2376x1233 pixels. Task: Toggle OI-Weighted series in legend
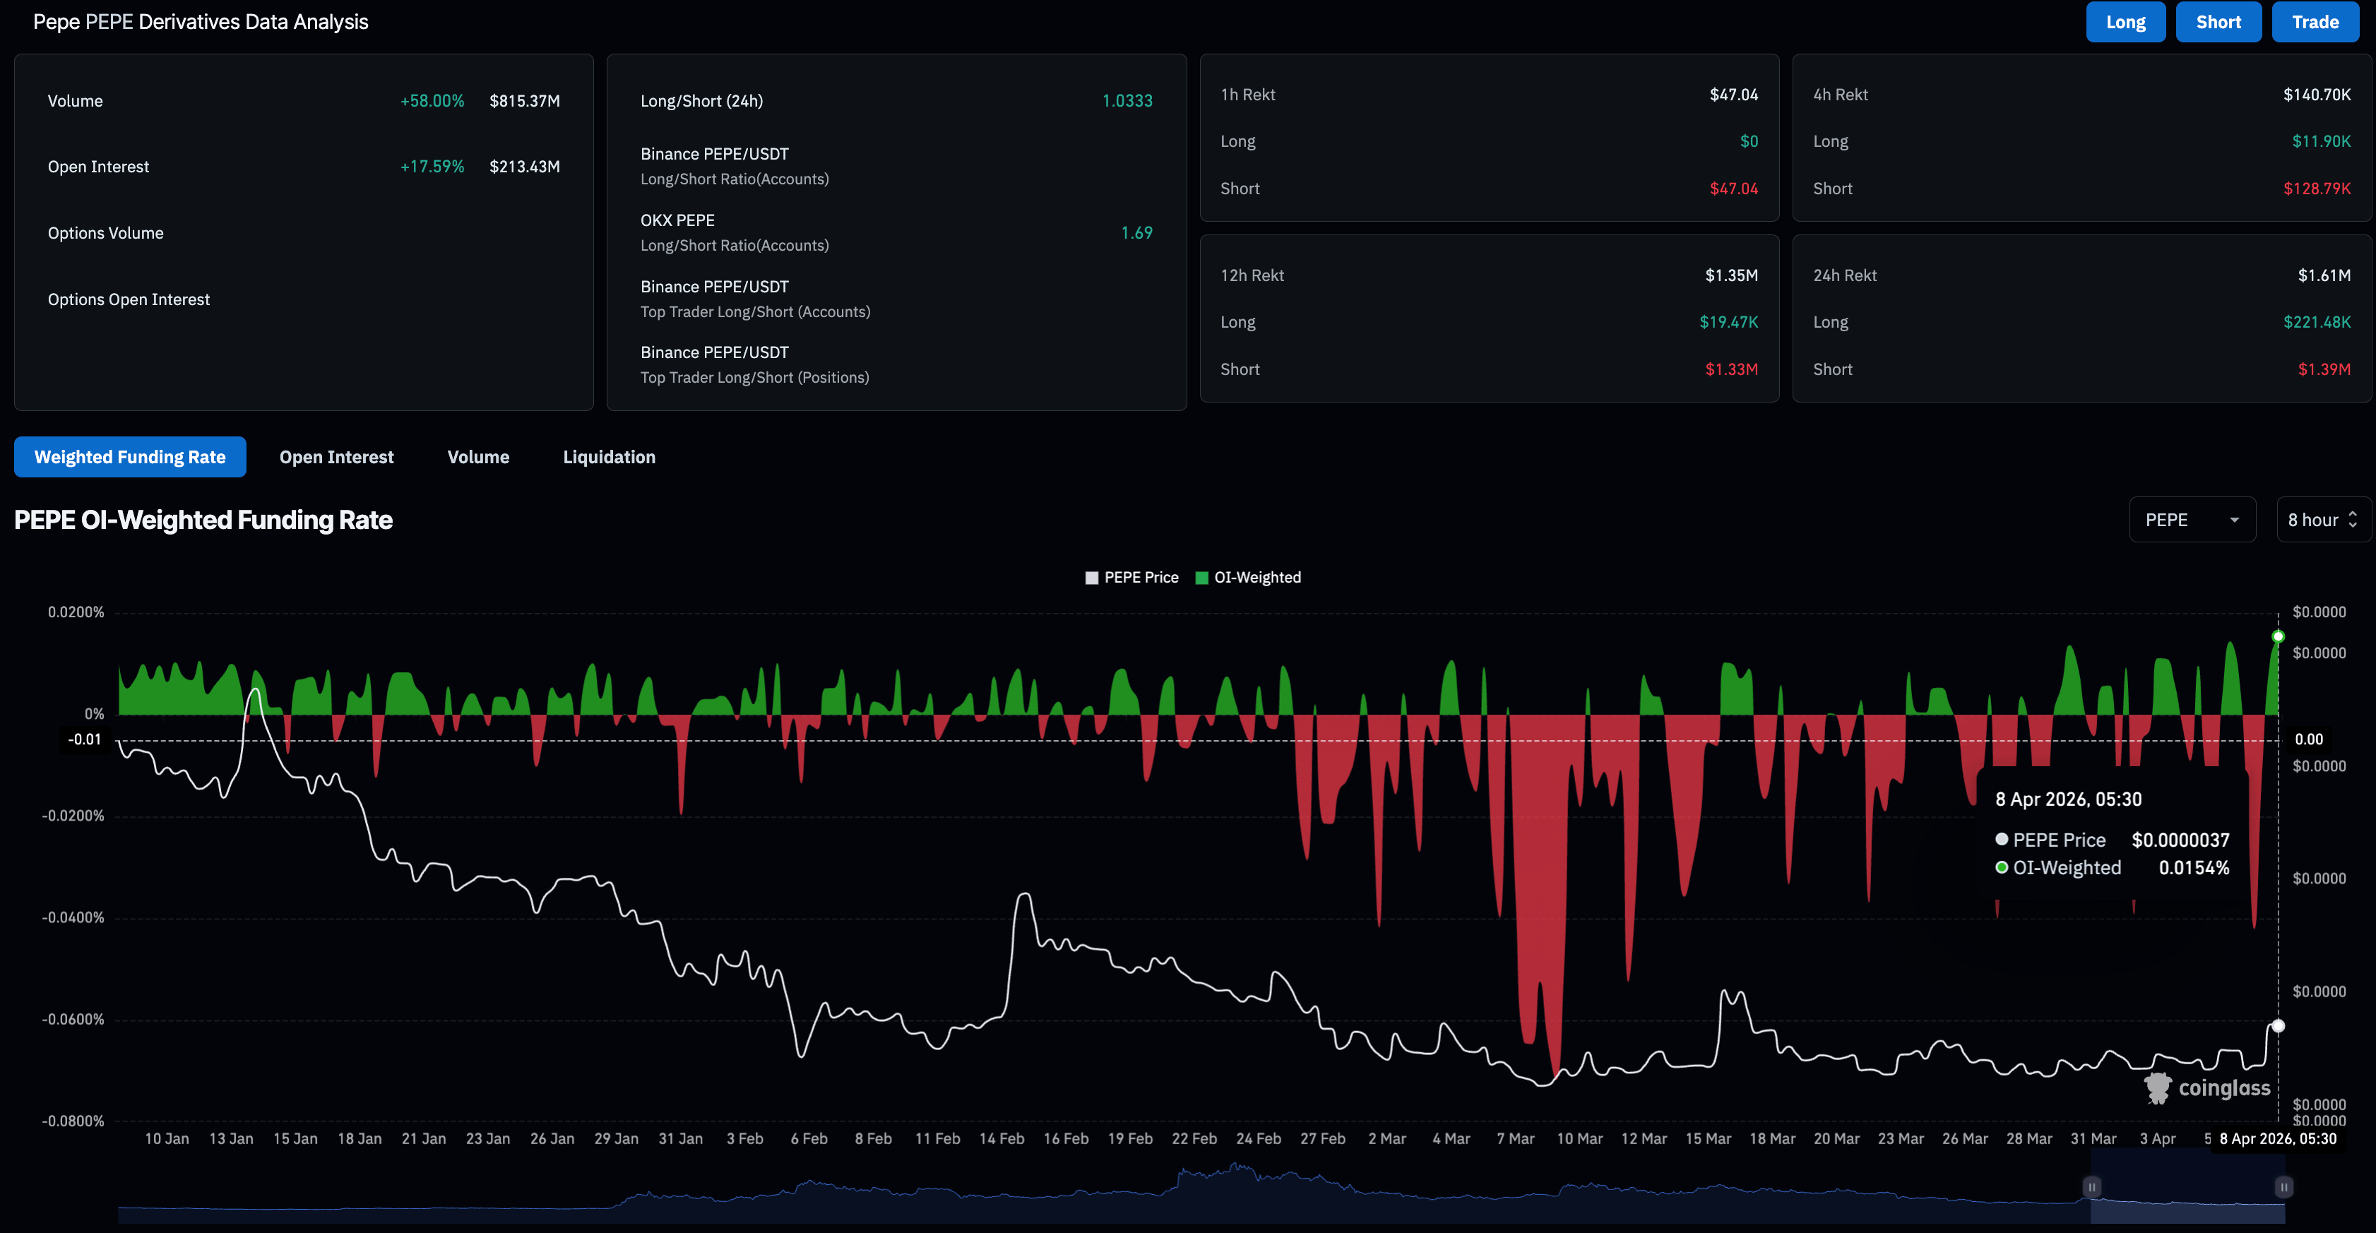pyautogui.click(x=1257, y=578)
